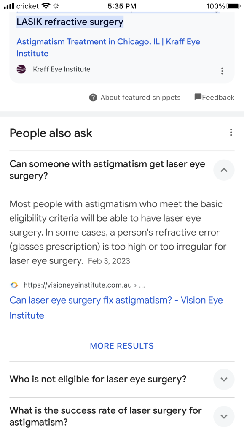244x434 pixels.
Task: Click the Feedback flag icon
Action: click(198, 97)
